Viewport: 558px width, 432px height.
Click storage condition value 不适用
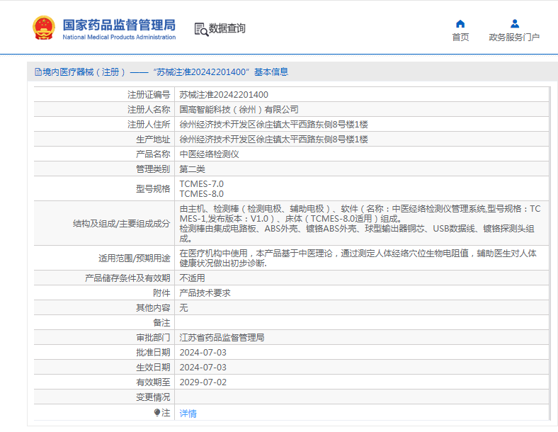[192, 278]
